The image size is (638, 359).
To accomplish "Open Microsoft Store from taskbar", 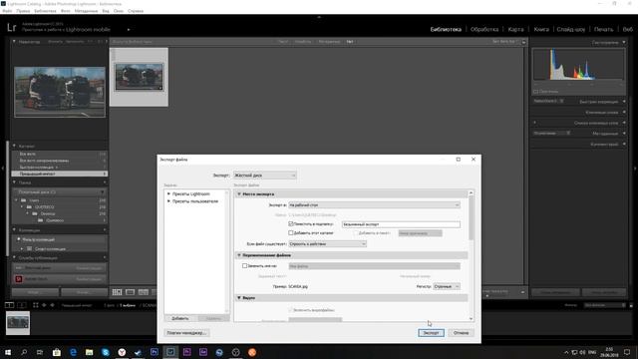I will [57, 352].
